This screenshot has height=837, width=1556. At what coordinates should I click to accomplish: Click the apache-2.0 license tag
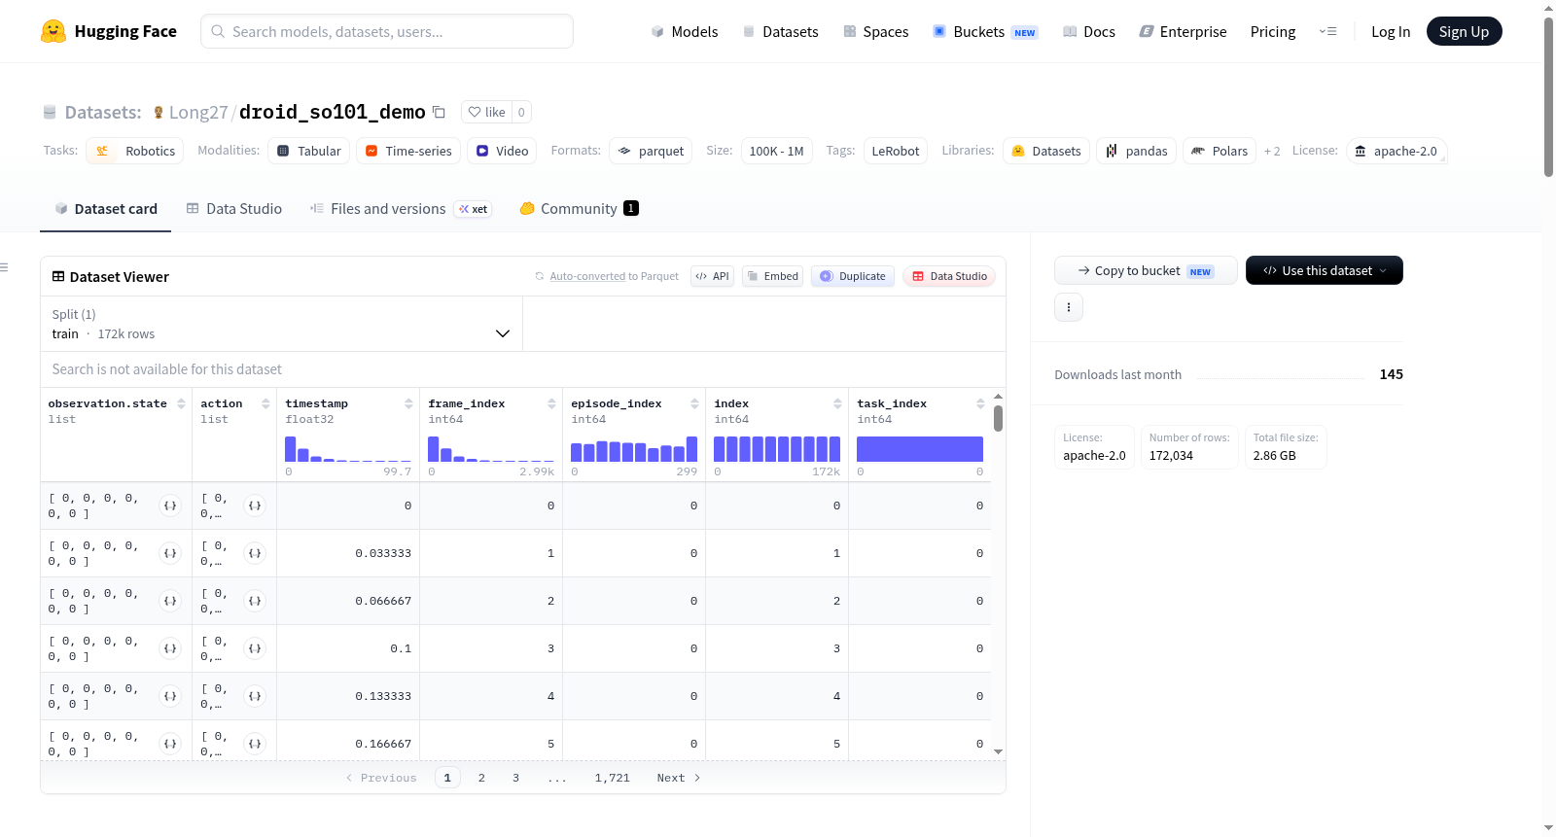pos(1397,151)
